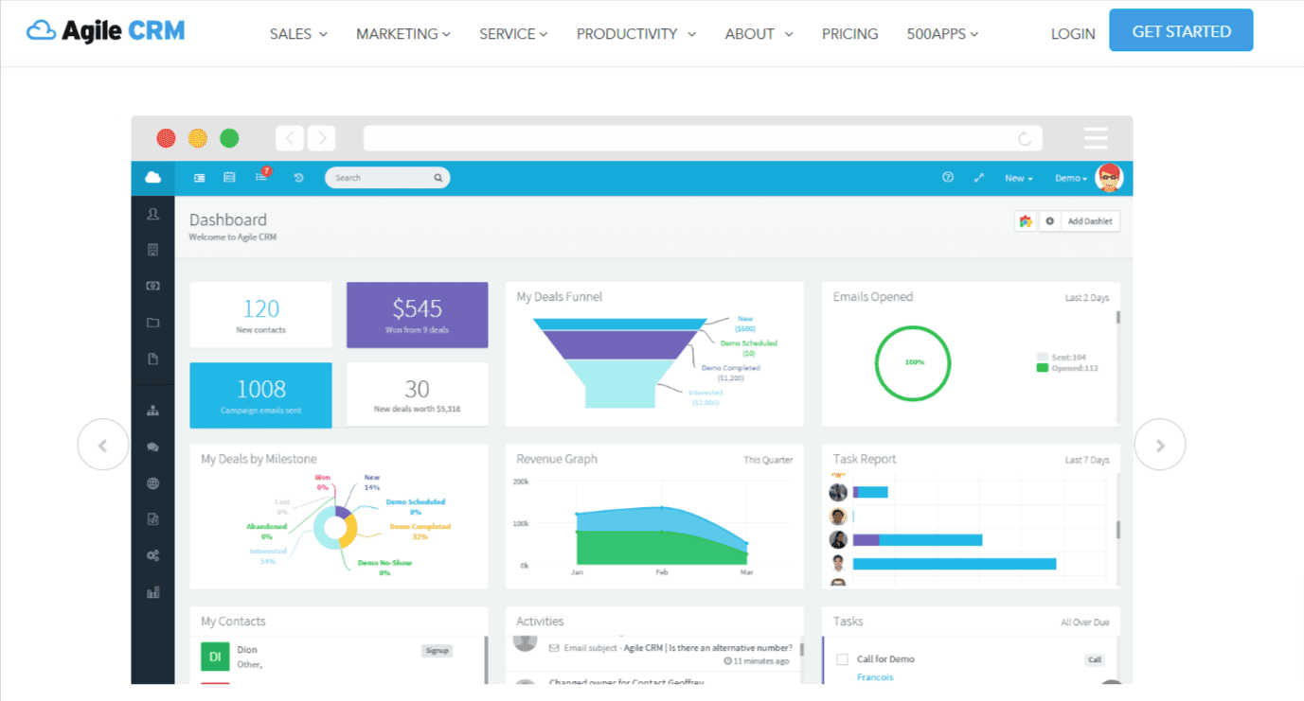Screen dimensions: 1304x701
Task: Click the hamburger menu in mock browser bar
Action: 1096,138
